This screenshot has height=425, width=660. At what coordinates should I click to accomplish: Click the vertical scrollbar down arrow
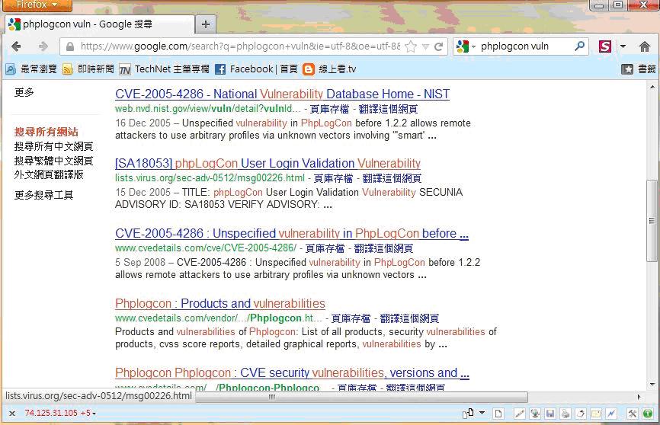[x=652, y=384]
